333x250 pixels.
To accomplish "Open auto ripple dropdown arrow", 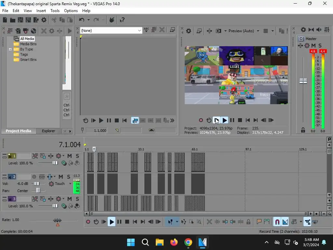I will [x=301, y=222].
